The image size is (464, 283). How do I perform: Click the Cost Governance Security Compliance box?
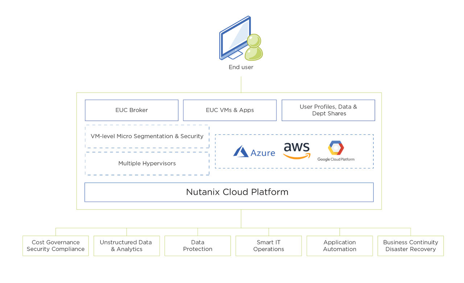(x=55, y=246)
